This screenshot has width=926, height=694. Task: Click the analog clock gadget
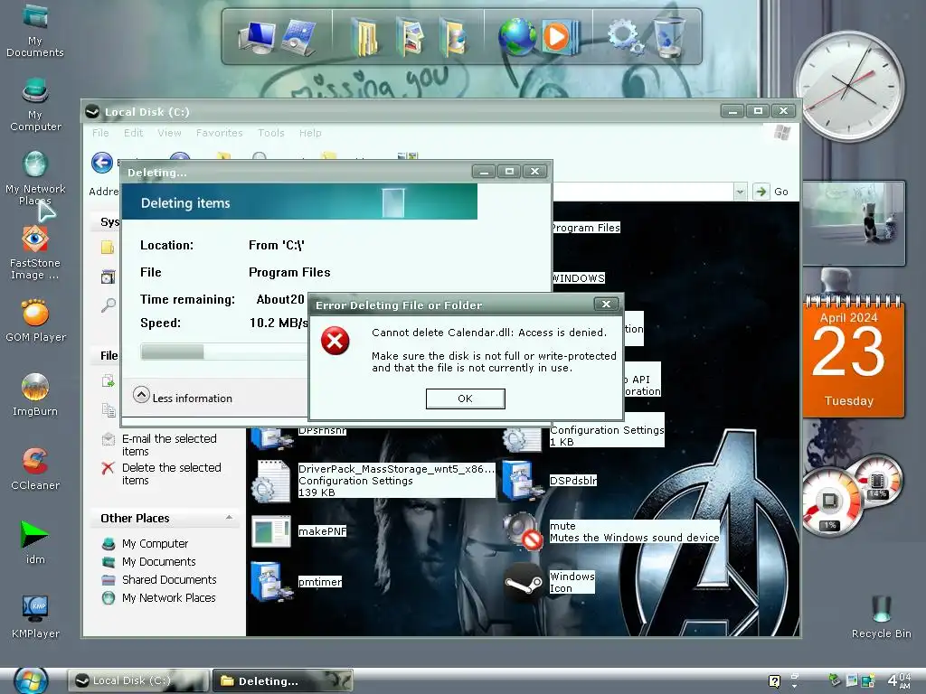click(x=848, y=86)
